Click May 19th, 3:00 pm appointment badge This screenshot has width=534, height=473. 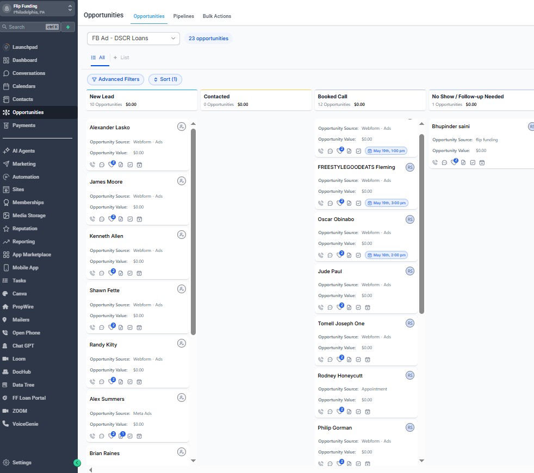point(386,203)
